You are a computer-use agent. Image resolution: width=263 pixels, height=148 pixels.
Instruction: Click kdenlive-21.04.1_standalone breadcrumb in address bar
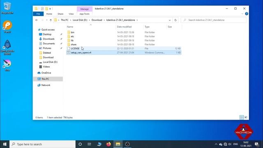coord(120,20)
